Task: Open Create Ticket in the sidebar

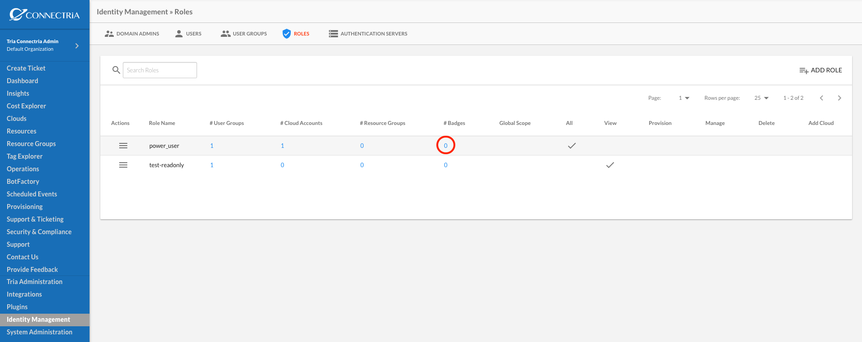Action: 26,68
